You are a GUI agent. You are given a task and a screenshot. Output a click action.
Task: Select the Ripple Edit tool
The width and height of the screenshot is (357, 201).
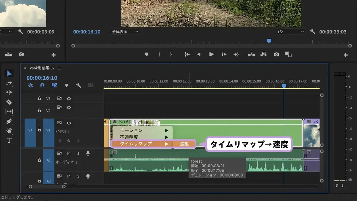coord(9,92)
